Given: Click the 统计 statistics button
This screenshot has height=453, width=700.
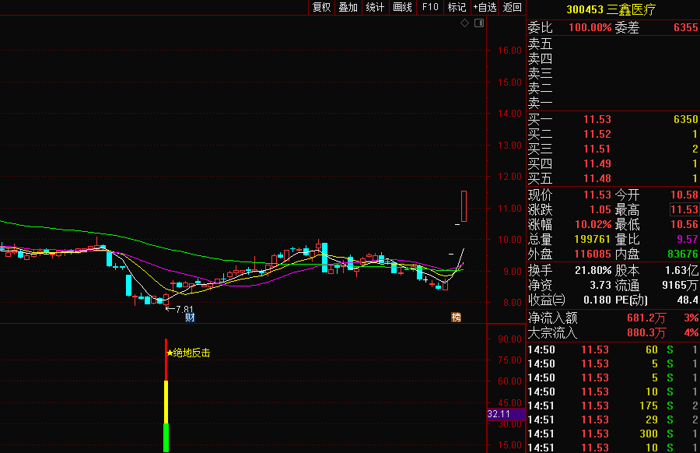Looking at the screenshot, I should 375,8.
